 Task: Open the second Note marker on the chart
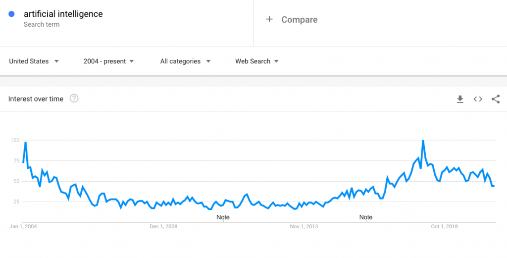coord(366,217)
